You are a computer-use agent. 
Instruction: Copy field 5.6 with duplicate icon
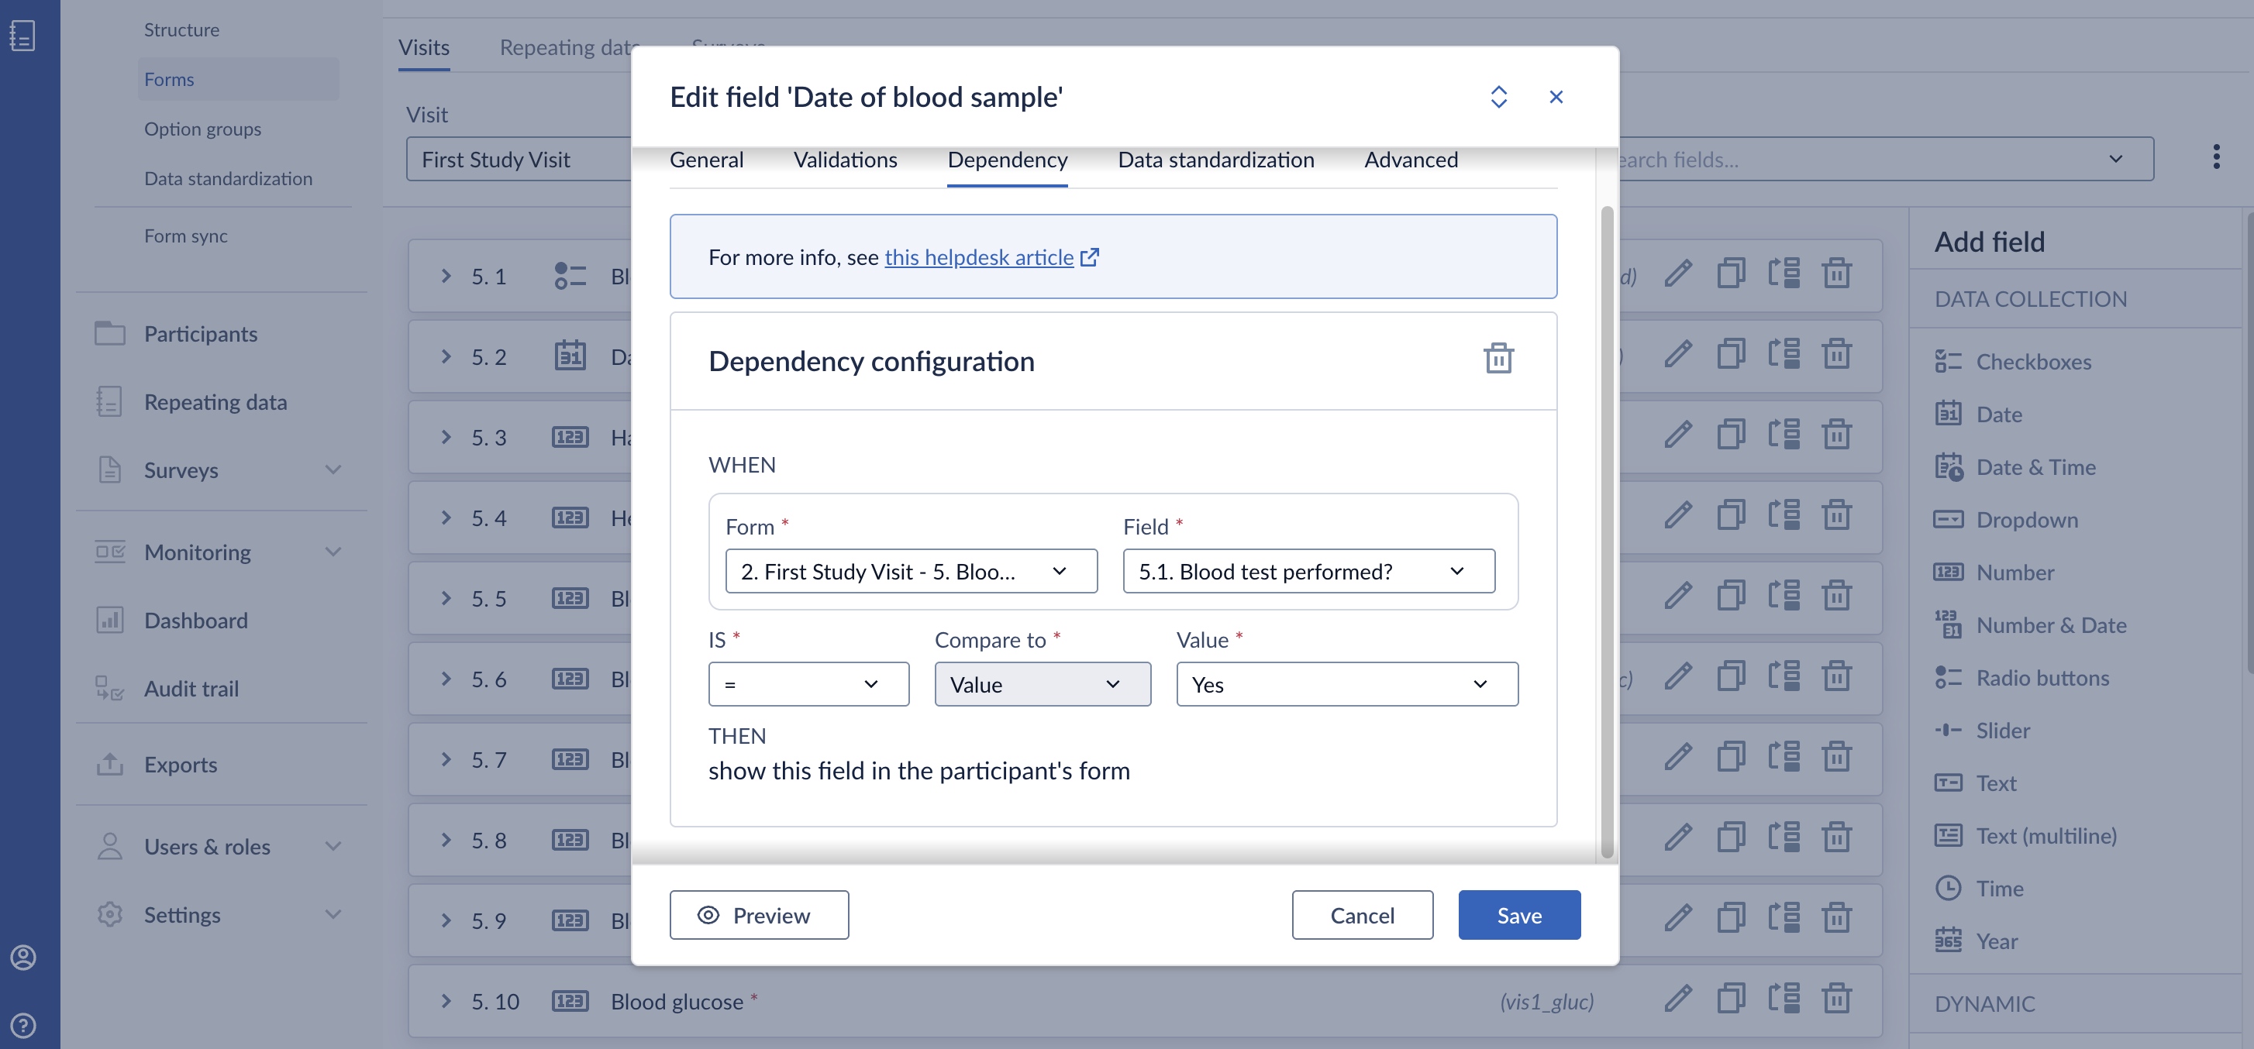pyautogui.click(x=1731, y=676)
